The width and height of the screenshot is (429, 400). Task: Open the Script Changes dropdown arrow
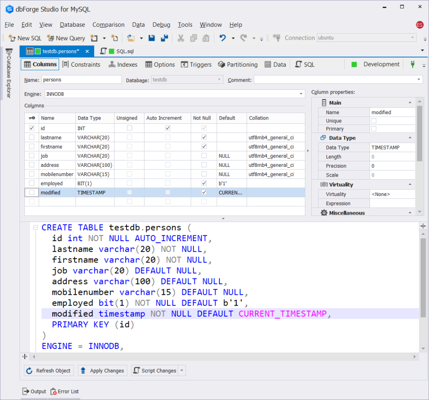tap(182, 370)
